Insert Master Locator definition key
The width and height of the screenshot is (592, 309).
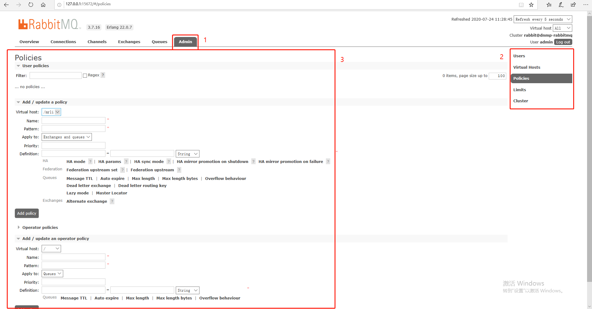click(x=112, y=193)
